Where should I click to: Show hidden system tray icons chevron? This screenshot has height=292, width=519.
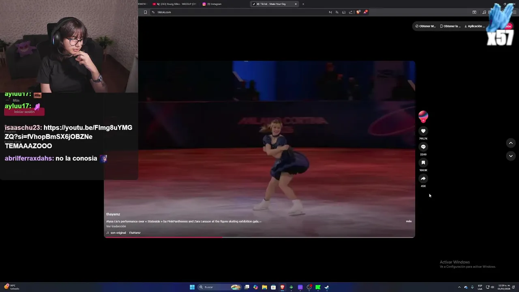click(x=459, y=287)
